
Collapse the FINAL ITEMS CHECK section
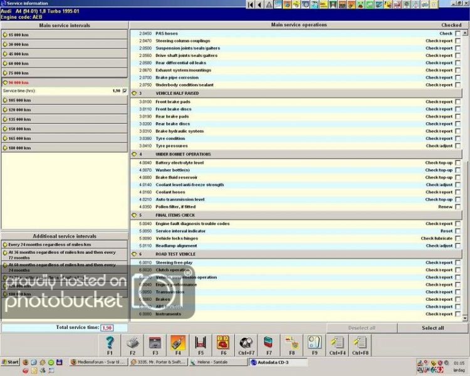point(133,214)
